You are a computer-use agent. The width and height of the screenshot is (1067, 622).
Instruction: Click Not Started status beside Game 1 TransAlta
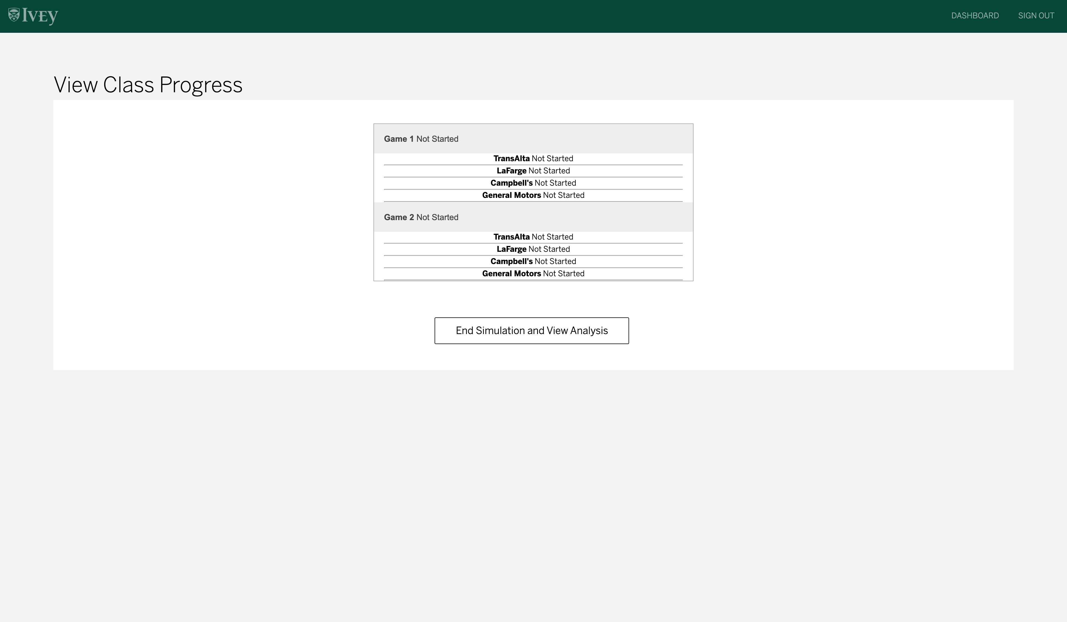(x=552, y=158)
